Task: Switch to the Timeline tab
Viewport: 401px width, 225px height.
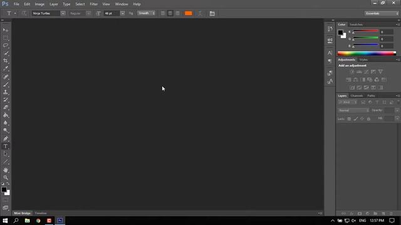Action: pyautogui.click(x=41, y=213)
